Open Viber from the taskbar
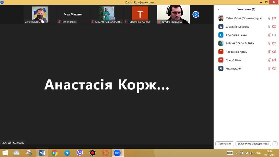279x157 pixels. (80, 153)
